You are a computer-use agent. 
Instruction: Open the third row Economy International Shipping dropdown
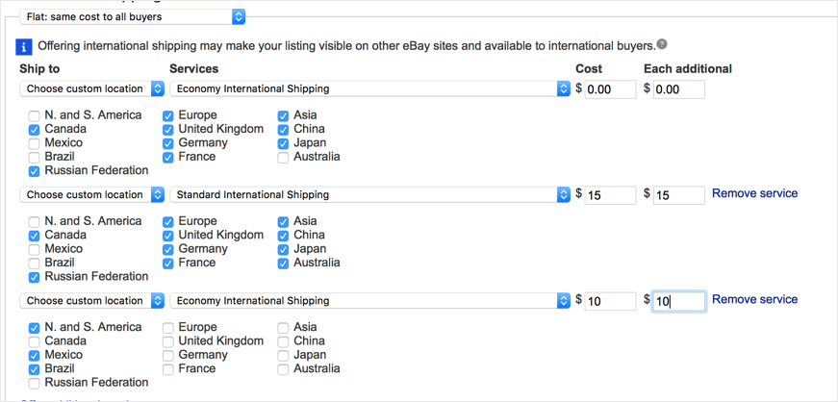point(370,300)
